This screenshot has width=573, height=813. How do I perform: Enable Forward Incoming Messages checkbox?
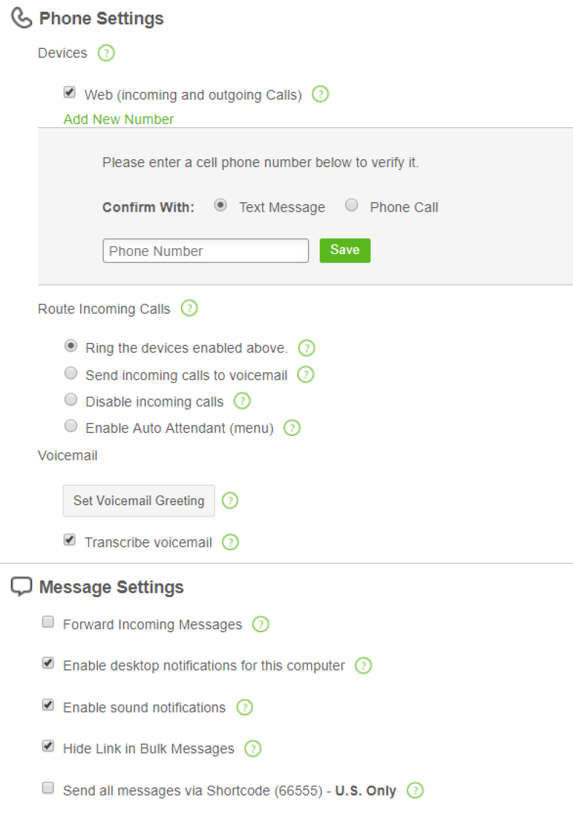48,622
